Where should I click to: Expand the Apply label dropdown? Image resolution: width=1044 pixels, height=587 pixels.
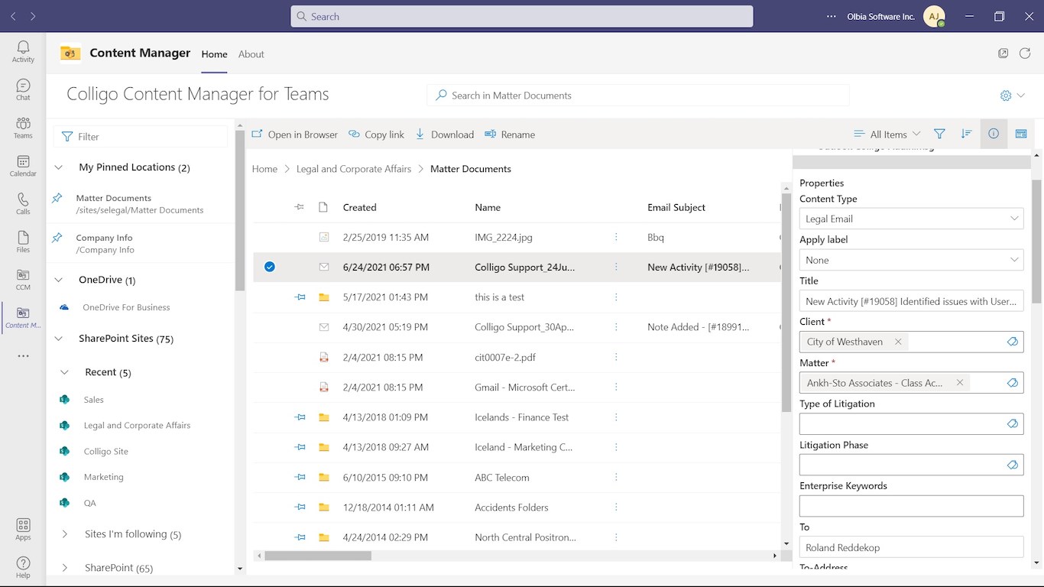[911, 260]
